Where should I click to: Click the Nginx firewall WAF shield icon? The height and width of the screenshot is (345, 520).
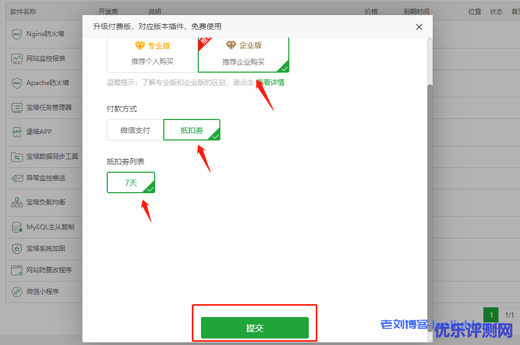(17, 34)
